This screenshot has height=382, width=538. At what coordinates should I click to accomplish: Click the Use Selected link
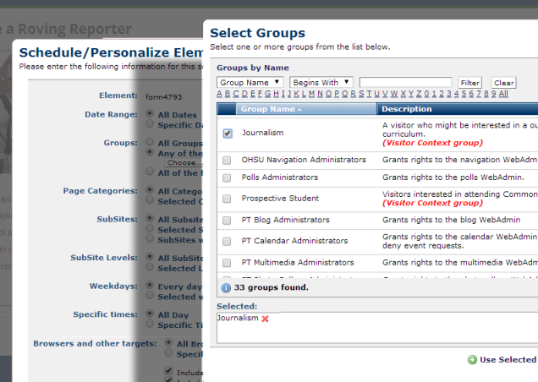click(x=508, y=360)
